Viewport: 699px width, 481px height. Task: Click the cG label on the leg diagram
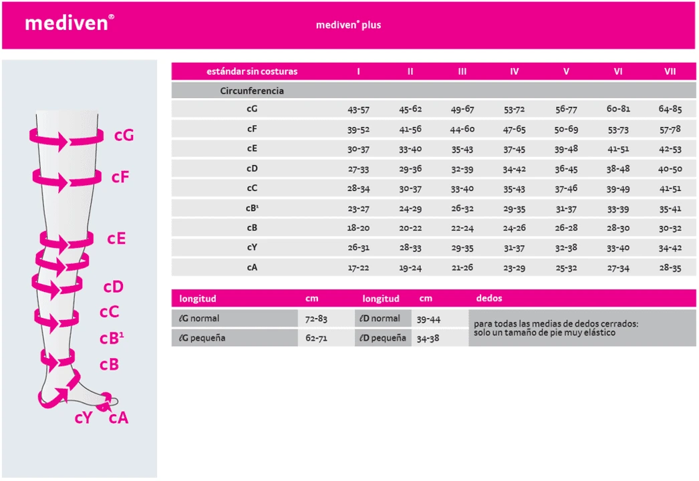124,135
